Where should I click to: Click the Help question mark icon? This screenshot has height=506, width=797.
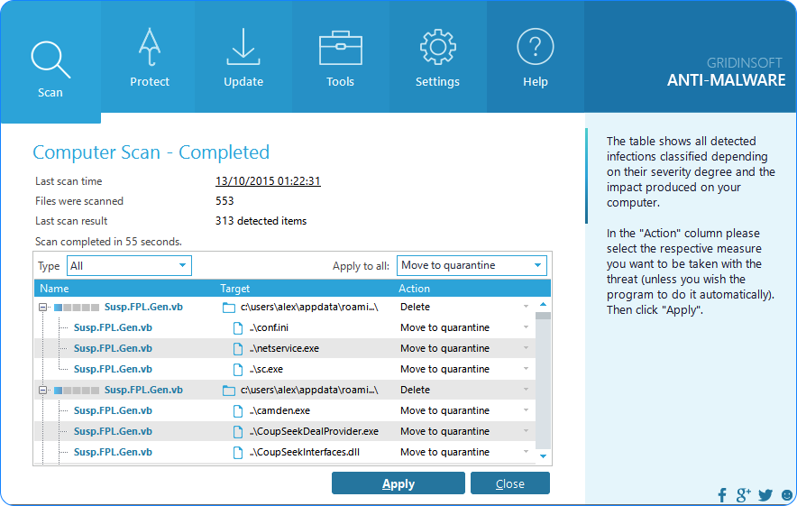tap(535, 47)
